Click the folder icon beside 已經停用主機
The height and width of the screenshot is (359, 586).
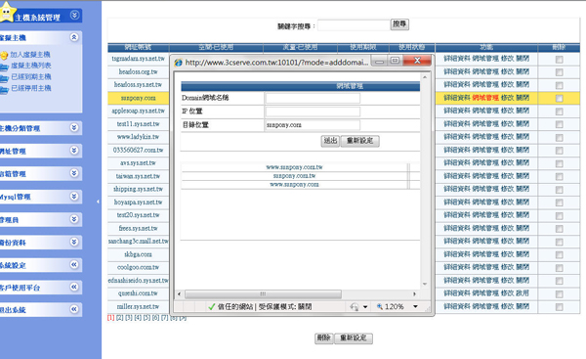4,89
